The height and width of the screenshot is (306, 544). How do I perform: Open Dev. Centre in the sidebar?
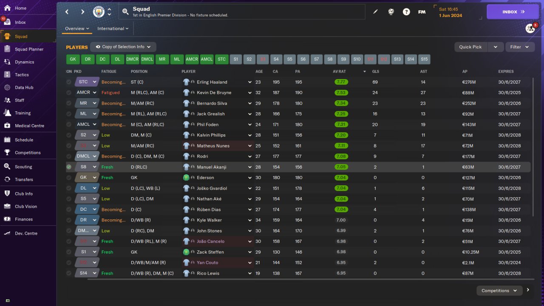point(28,233)
